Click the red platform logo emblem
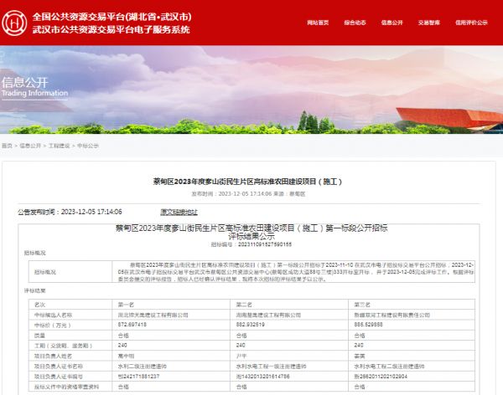 click(14, 23)
